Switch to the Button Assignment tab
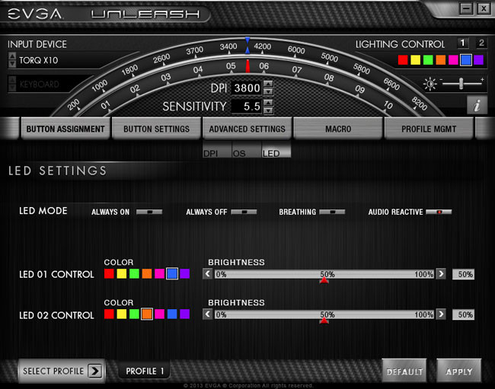 click(x=65, y=129)
